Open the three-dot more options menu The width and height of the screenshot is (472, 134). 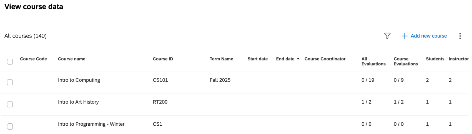point(460,36)
